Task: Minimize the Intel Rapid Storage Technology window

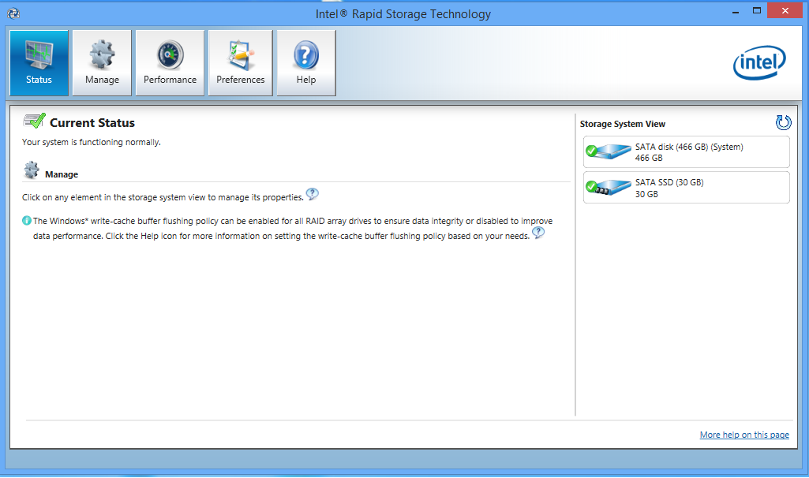Action: click(736, 11)
